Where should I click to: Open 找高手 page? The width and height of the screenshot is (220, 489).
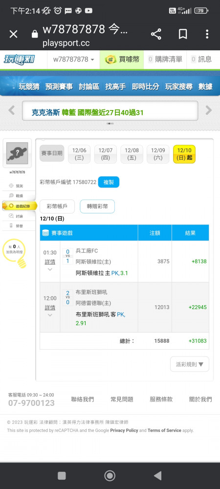click(115, 87)
